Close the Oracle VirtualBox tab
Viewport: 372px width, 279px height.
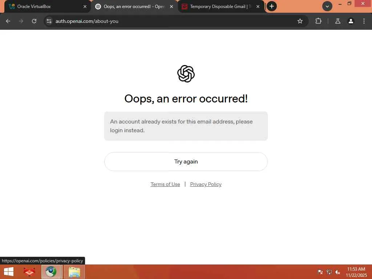(x=85, y=7)
